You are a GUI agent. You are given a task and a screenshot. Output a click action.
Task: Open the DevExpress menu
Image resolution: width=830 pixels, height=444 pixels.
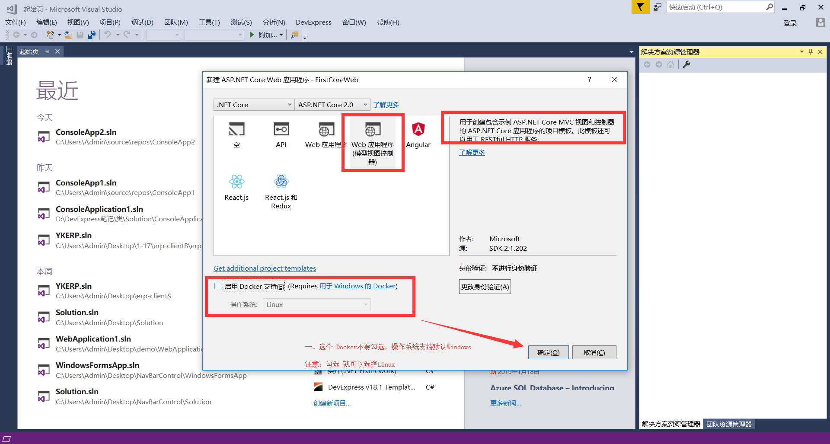313,22
